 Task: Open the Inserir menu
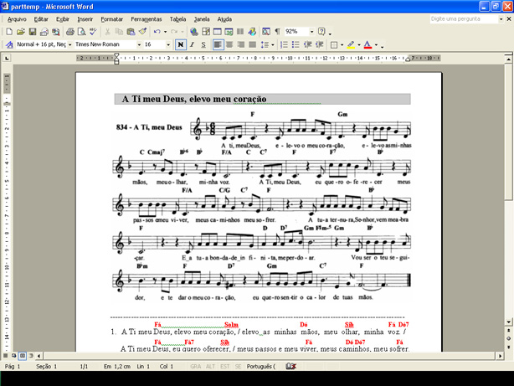tap(85, 19)
